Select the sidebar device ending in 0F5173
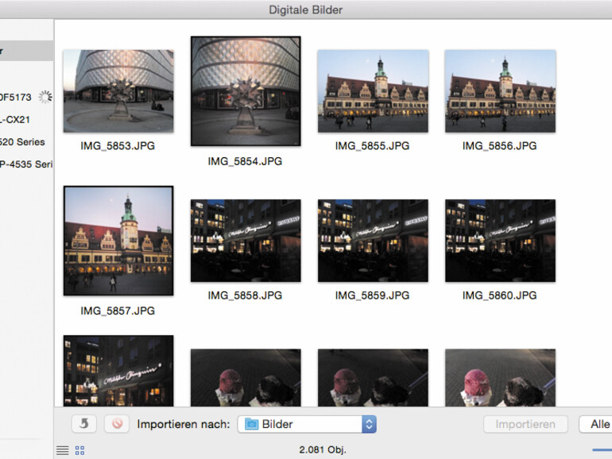 pos(16,97)
